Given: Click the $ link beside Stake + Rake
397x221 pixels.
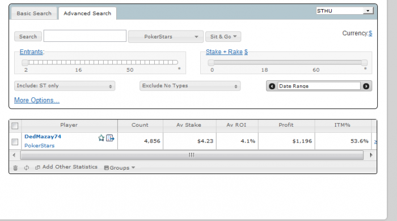Looking at the screenshot, I should (x=246, y=52).
